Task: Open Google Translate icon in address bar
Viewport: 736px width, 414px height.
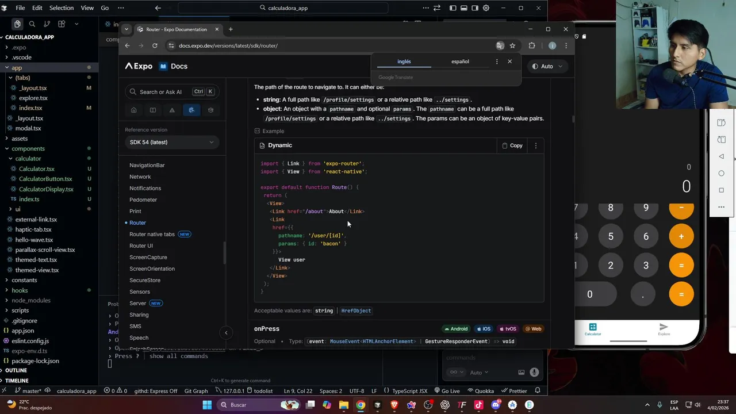Action: point(500,45)
